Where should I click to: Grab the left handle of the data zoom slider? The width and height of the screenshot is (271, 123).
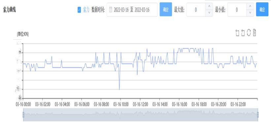[23, 115]
